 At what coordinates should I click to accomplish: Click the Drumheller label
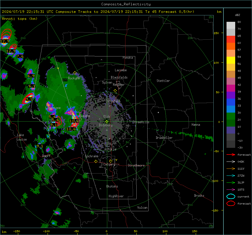[164, 138]
